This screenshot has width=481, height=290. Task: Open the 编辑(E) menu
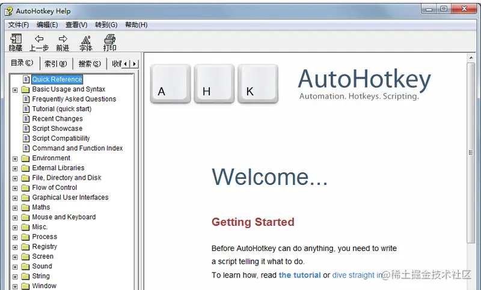(x=47, y=25)
